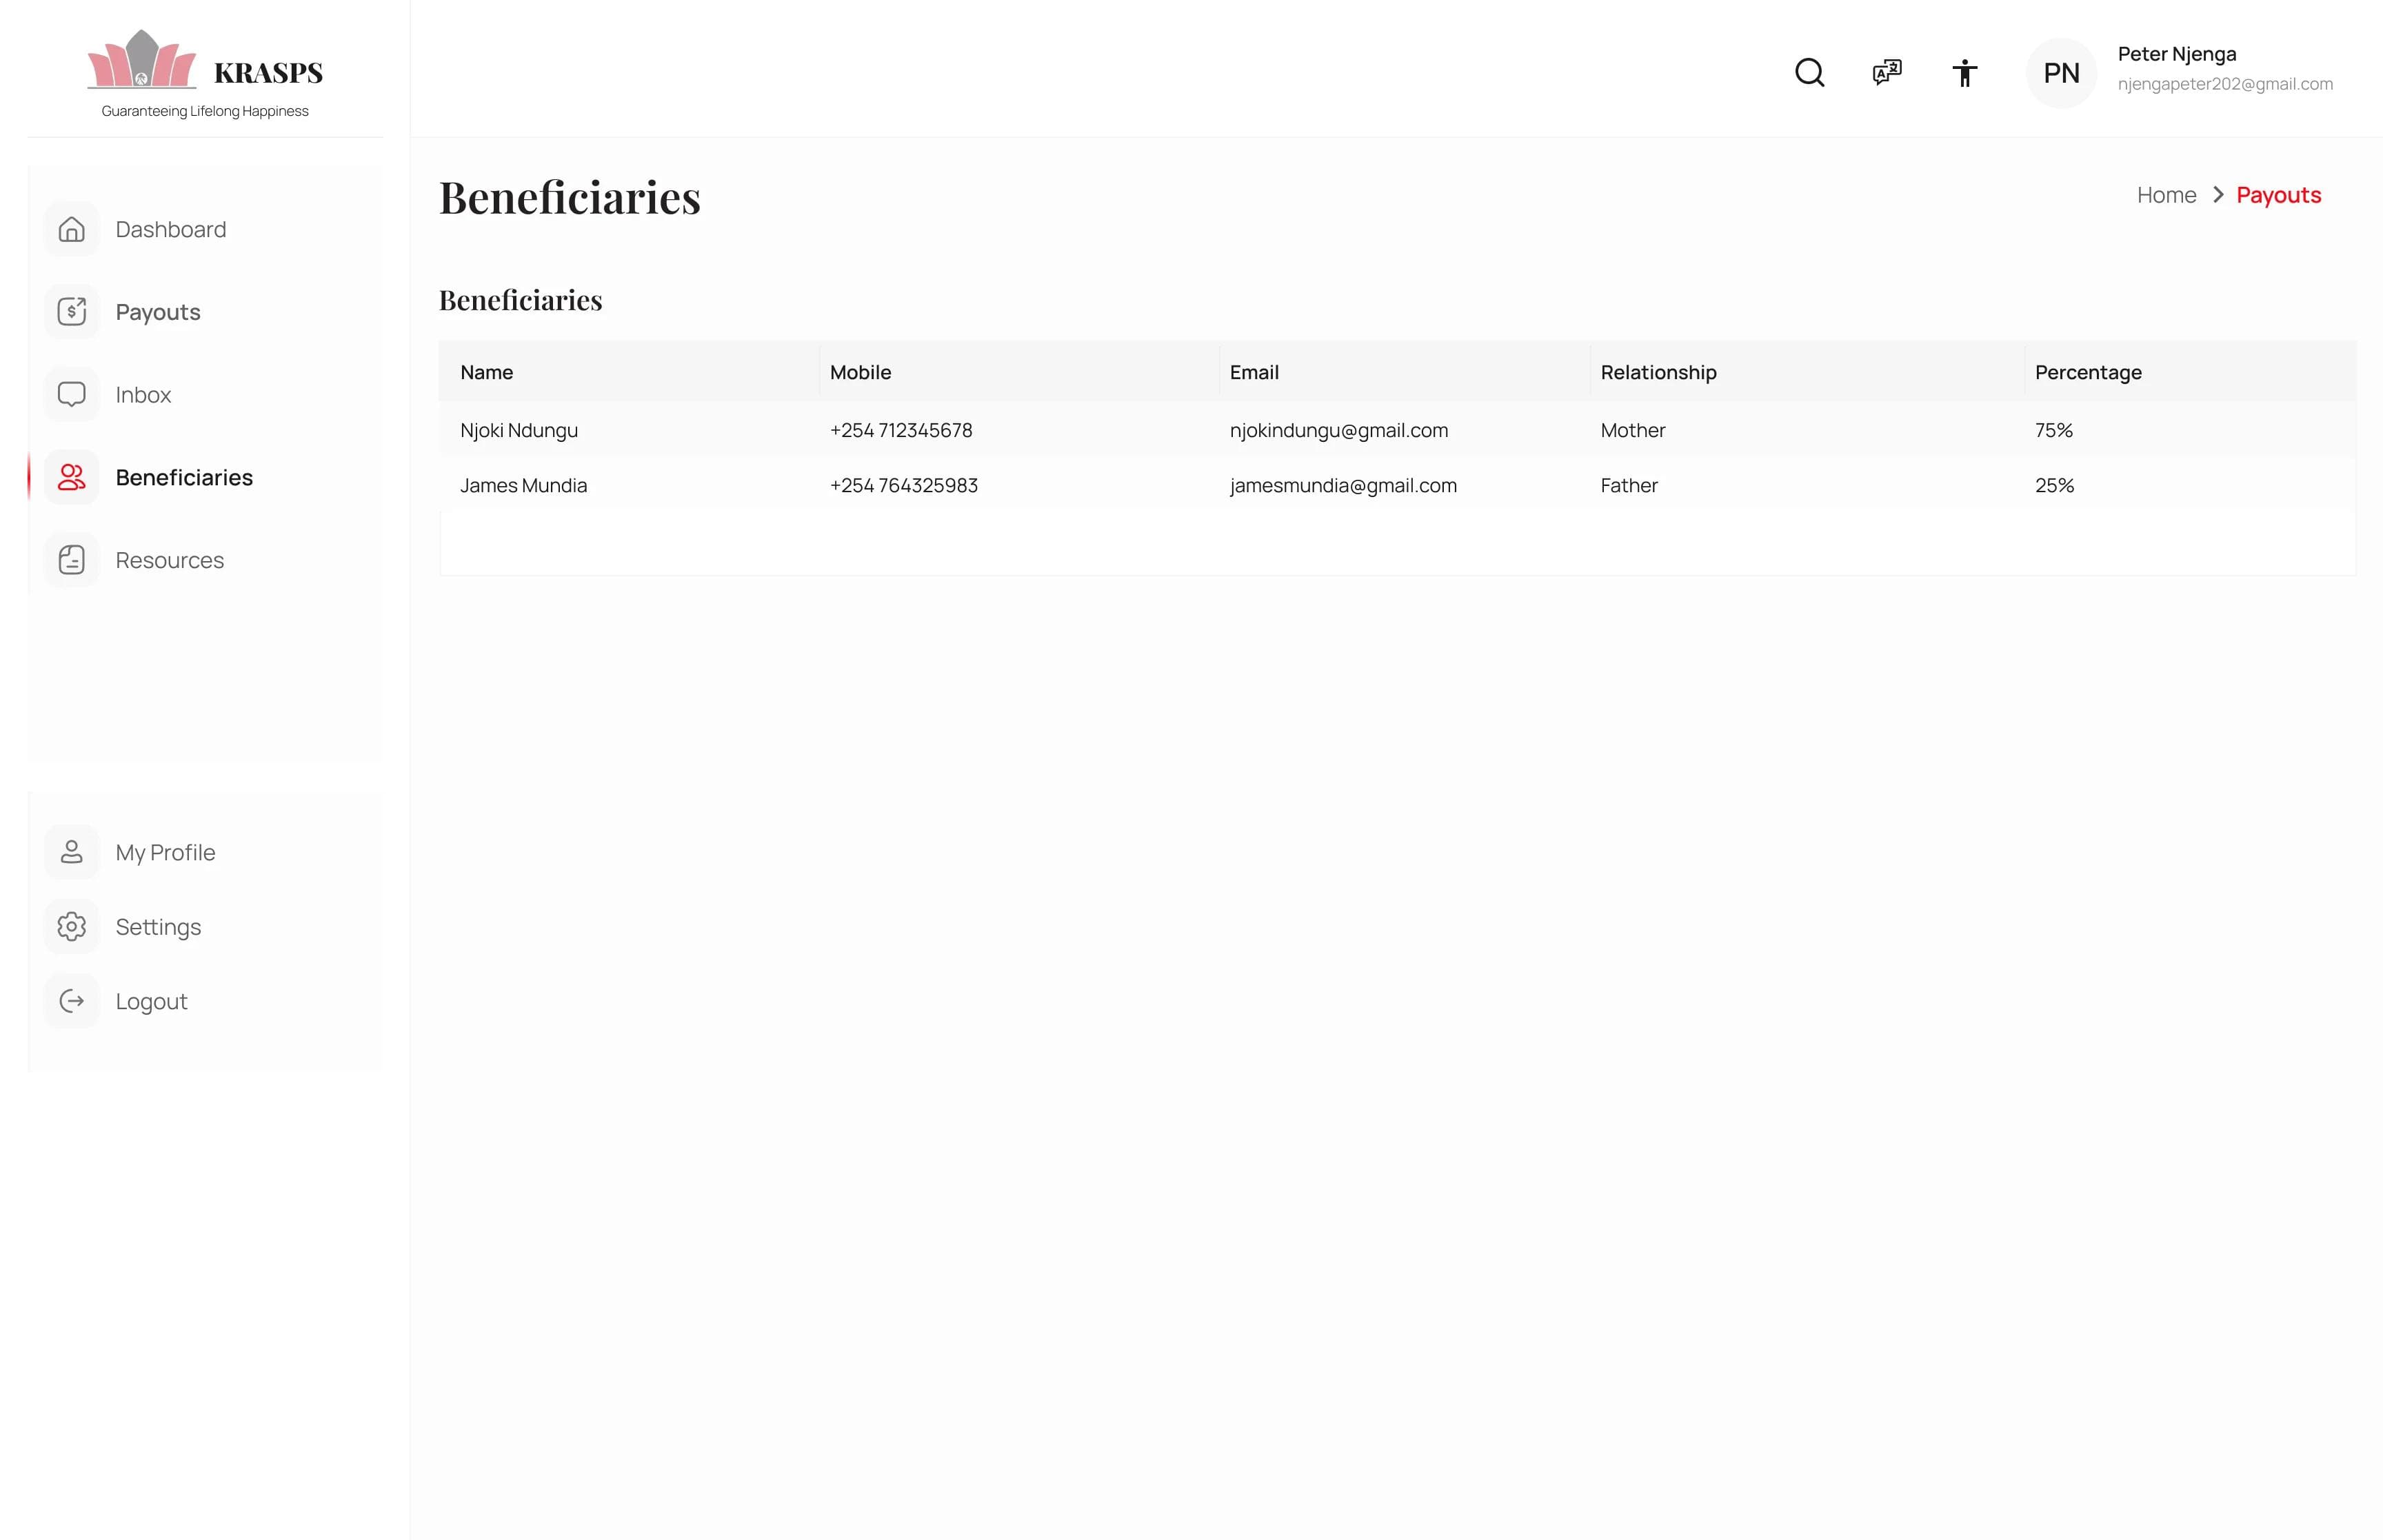Open the KRASPS logo

coord(205,70)
